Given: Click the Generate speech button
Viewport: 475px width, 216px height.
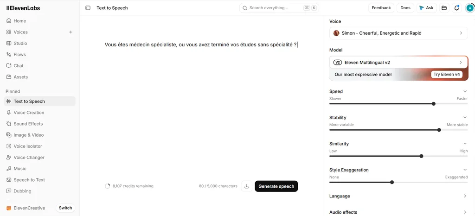Looking at the screenshot, I should [276, 186].
